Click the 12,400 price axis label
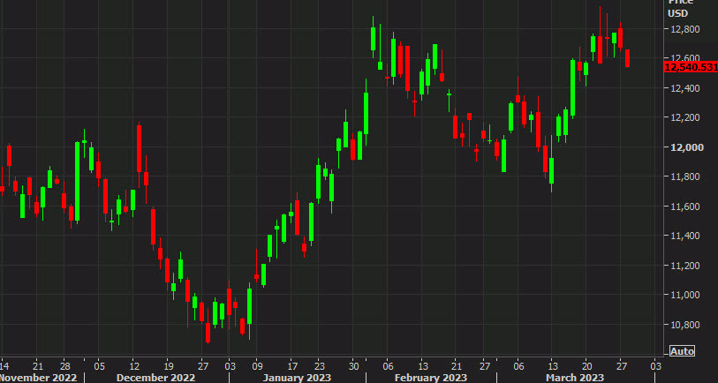Image resolution: width=718 pixels, height=383 pixels. [685, 88]
